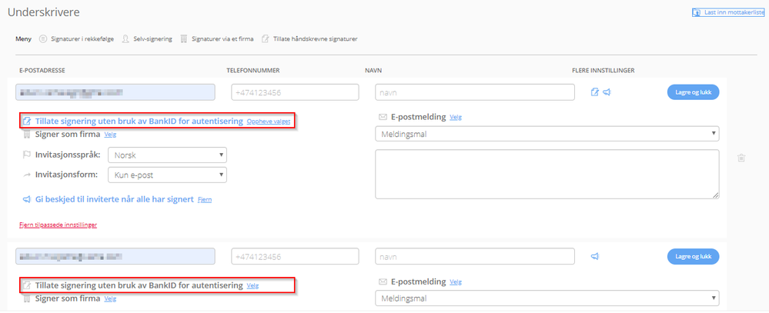This screenshot has width=769, height=313.
Task: Click first telefonnummer input field
Action: (295, 92)
